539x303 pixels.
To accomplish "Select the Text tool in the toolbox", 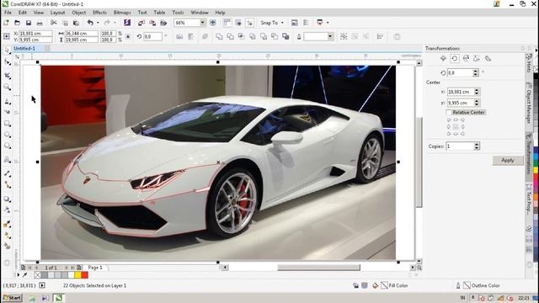I will click(x=8, y=160).
